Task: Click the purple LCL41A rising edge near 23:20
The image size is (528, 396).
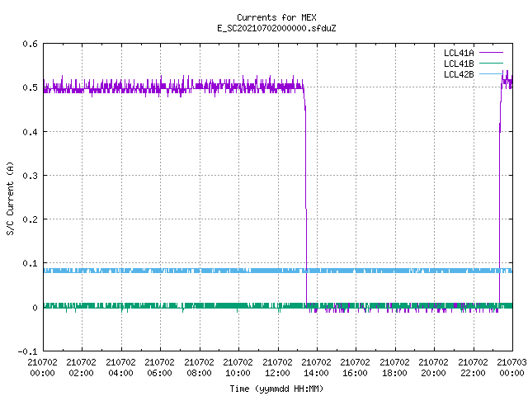Action: 500,196
